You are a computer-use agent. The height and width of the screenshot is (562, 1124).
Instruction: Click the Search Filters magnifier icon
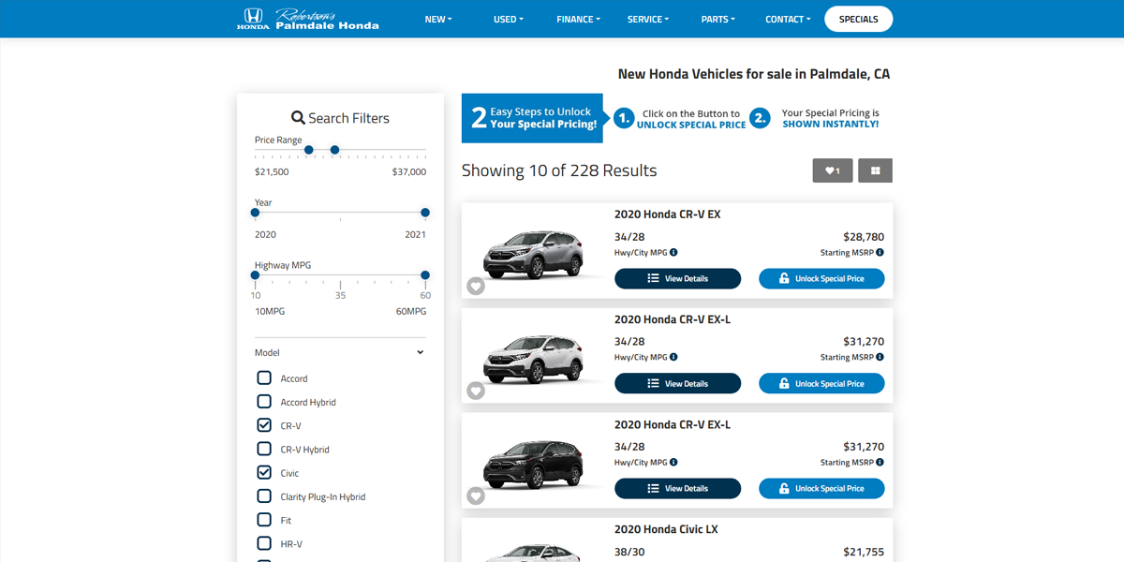click(x=298, y=118)
